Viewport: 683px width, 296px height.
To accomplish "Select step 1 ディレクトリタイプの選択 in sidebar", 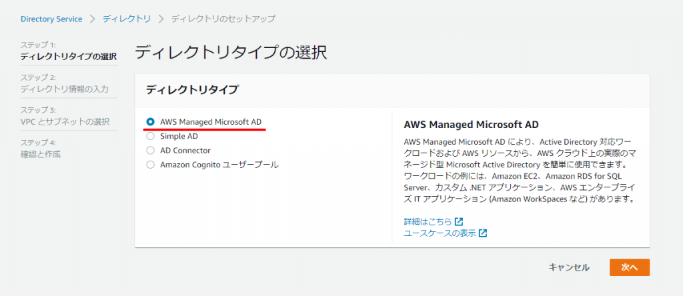I will [x=69, y=57].
